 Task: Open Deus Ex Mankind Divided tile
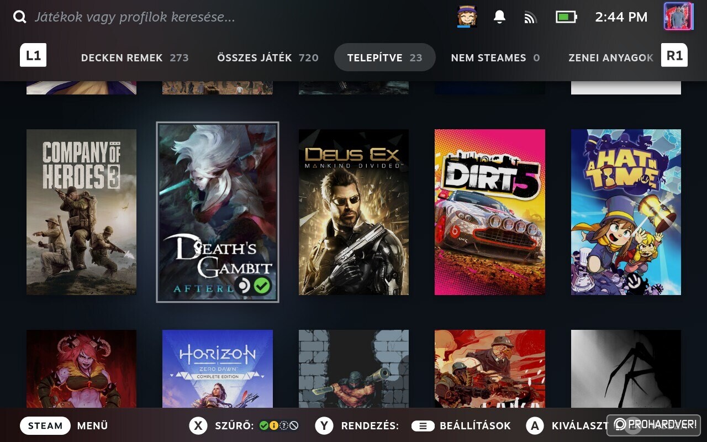[353, 212]
